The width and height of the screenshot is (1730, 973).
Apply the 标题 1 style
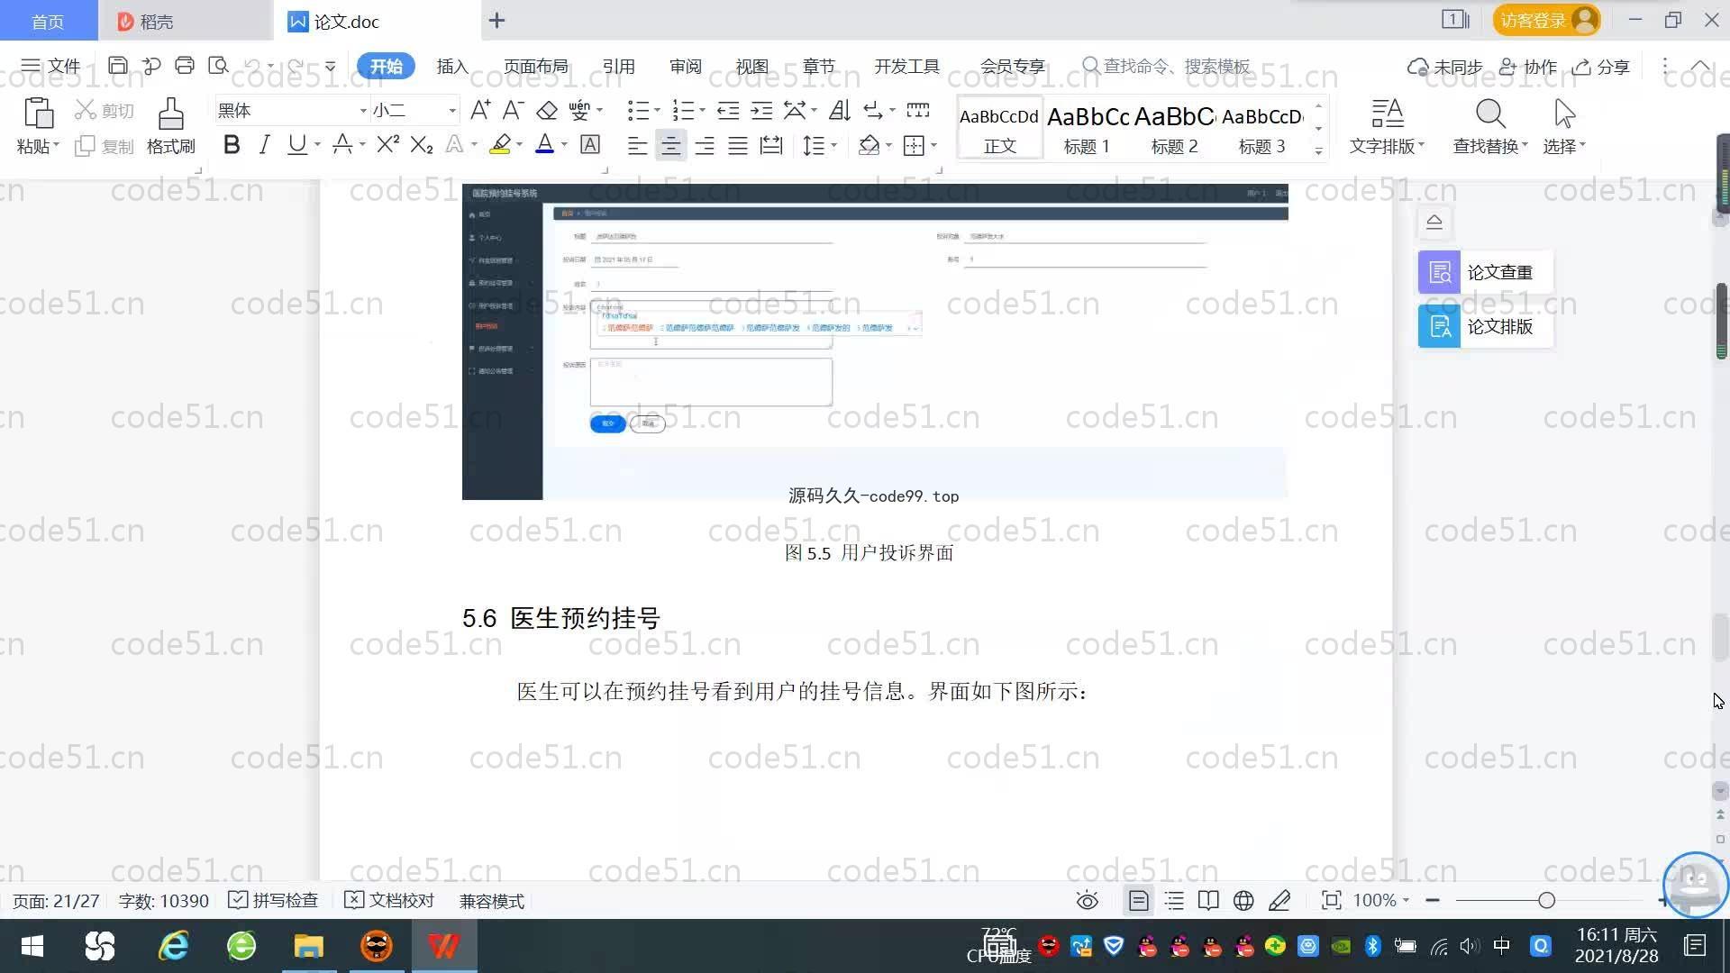[x=1088, y=128]
